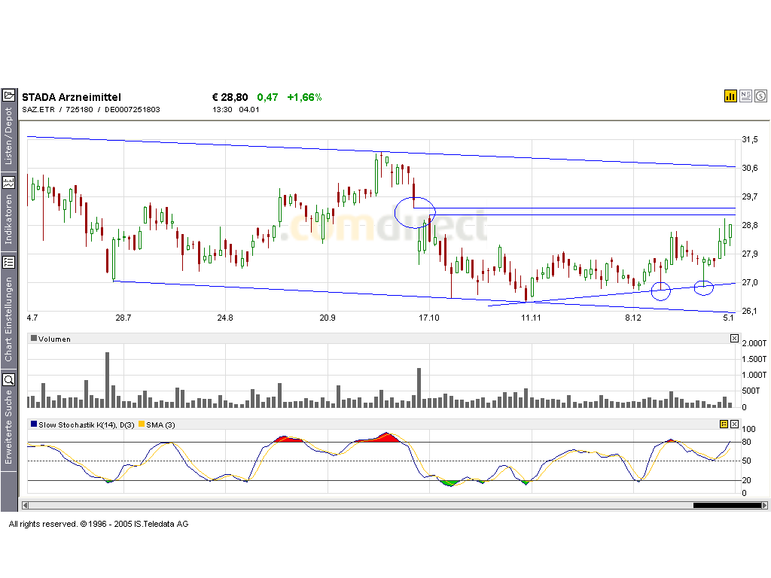Open the Indikatoren sidebar panel icon
This screenshot has width=771, height=578.
click(8, 182)
